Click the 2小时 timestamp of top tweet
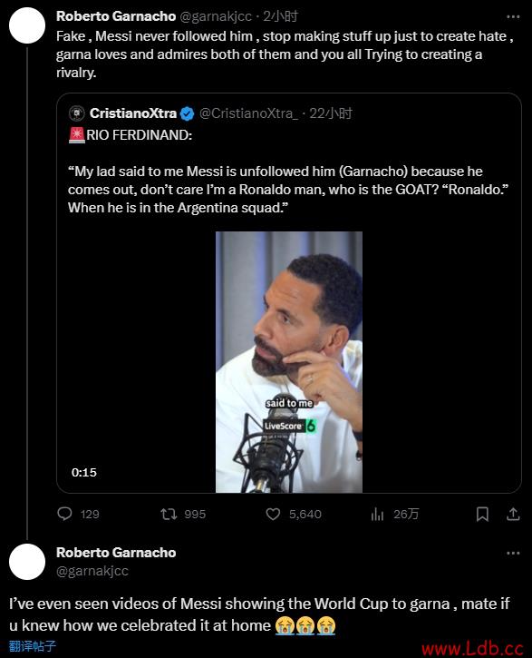 pyautogui.click(x=281, y=16)
